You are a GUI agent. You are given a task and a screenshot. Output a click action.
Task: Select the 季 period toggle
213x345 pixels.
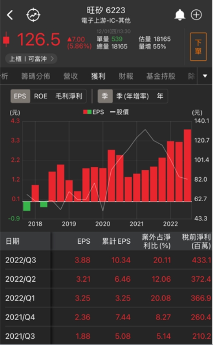pos(105,96)
